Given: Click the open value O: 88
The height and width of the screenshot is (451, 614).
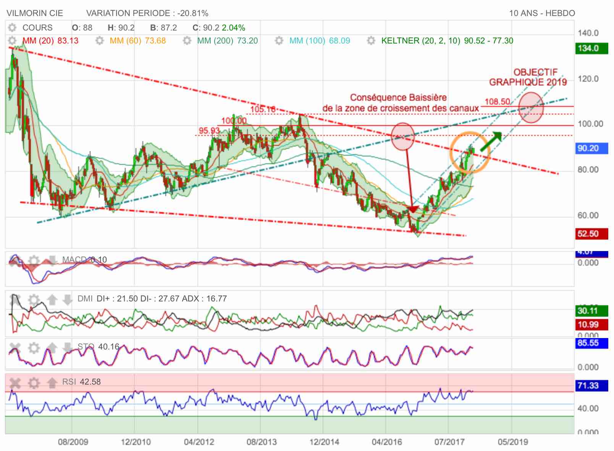Looking at the screenshot, I should (x=82, y=27).
